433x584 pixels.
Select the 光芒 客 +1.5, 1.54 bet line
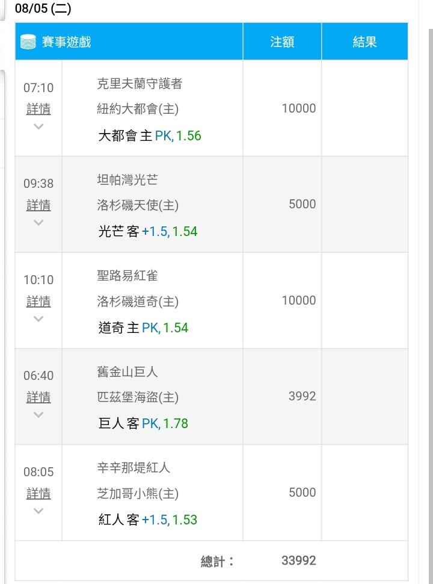click(147, 232)
